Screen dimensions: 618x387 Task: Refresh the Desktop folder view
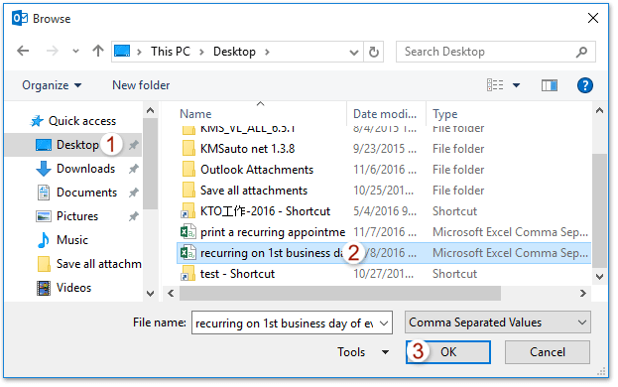(374, 52)
